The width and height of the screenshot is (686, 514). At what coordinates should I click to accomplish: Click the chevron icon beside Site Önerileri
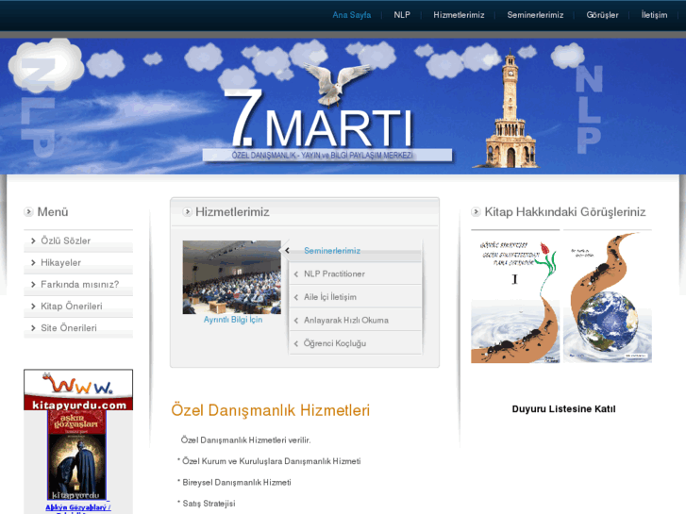[x=33, y=328]
